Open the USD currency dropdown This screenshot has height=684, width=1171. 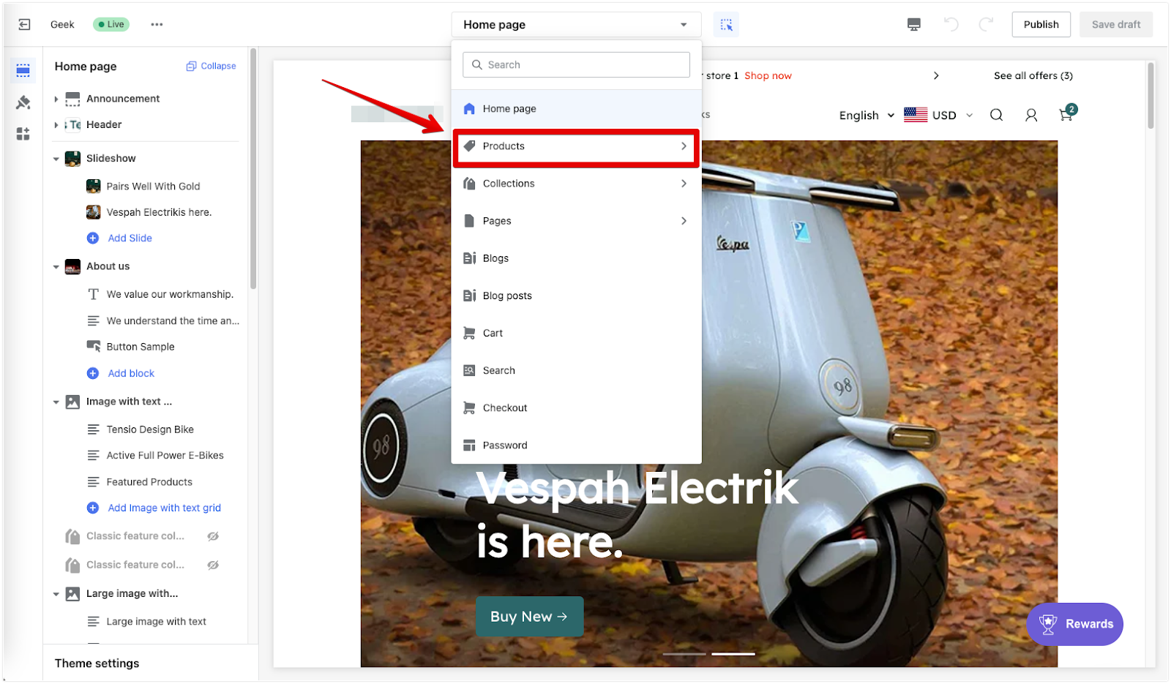[x=953, y=115]
